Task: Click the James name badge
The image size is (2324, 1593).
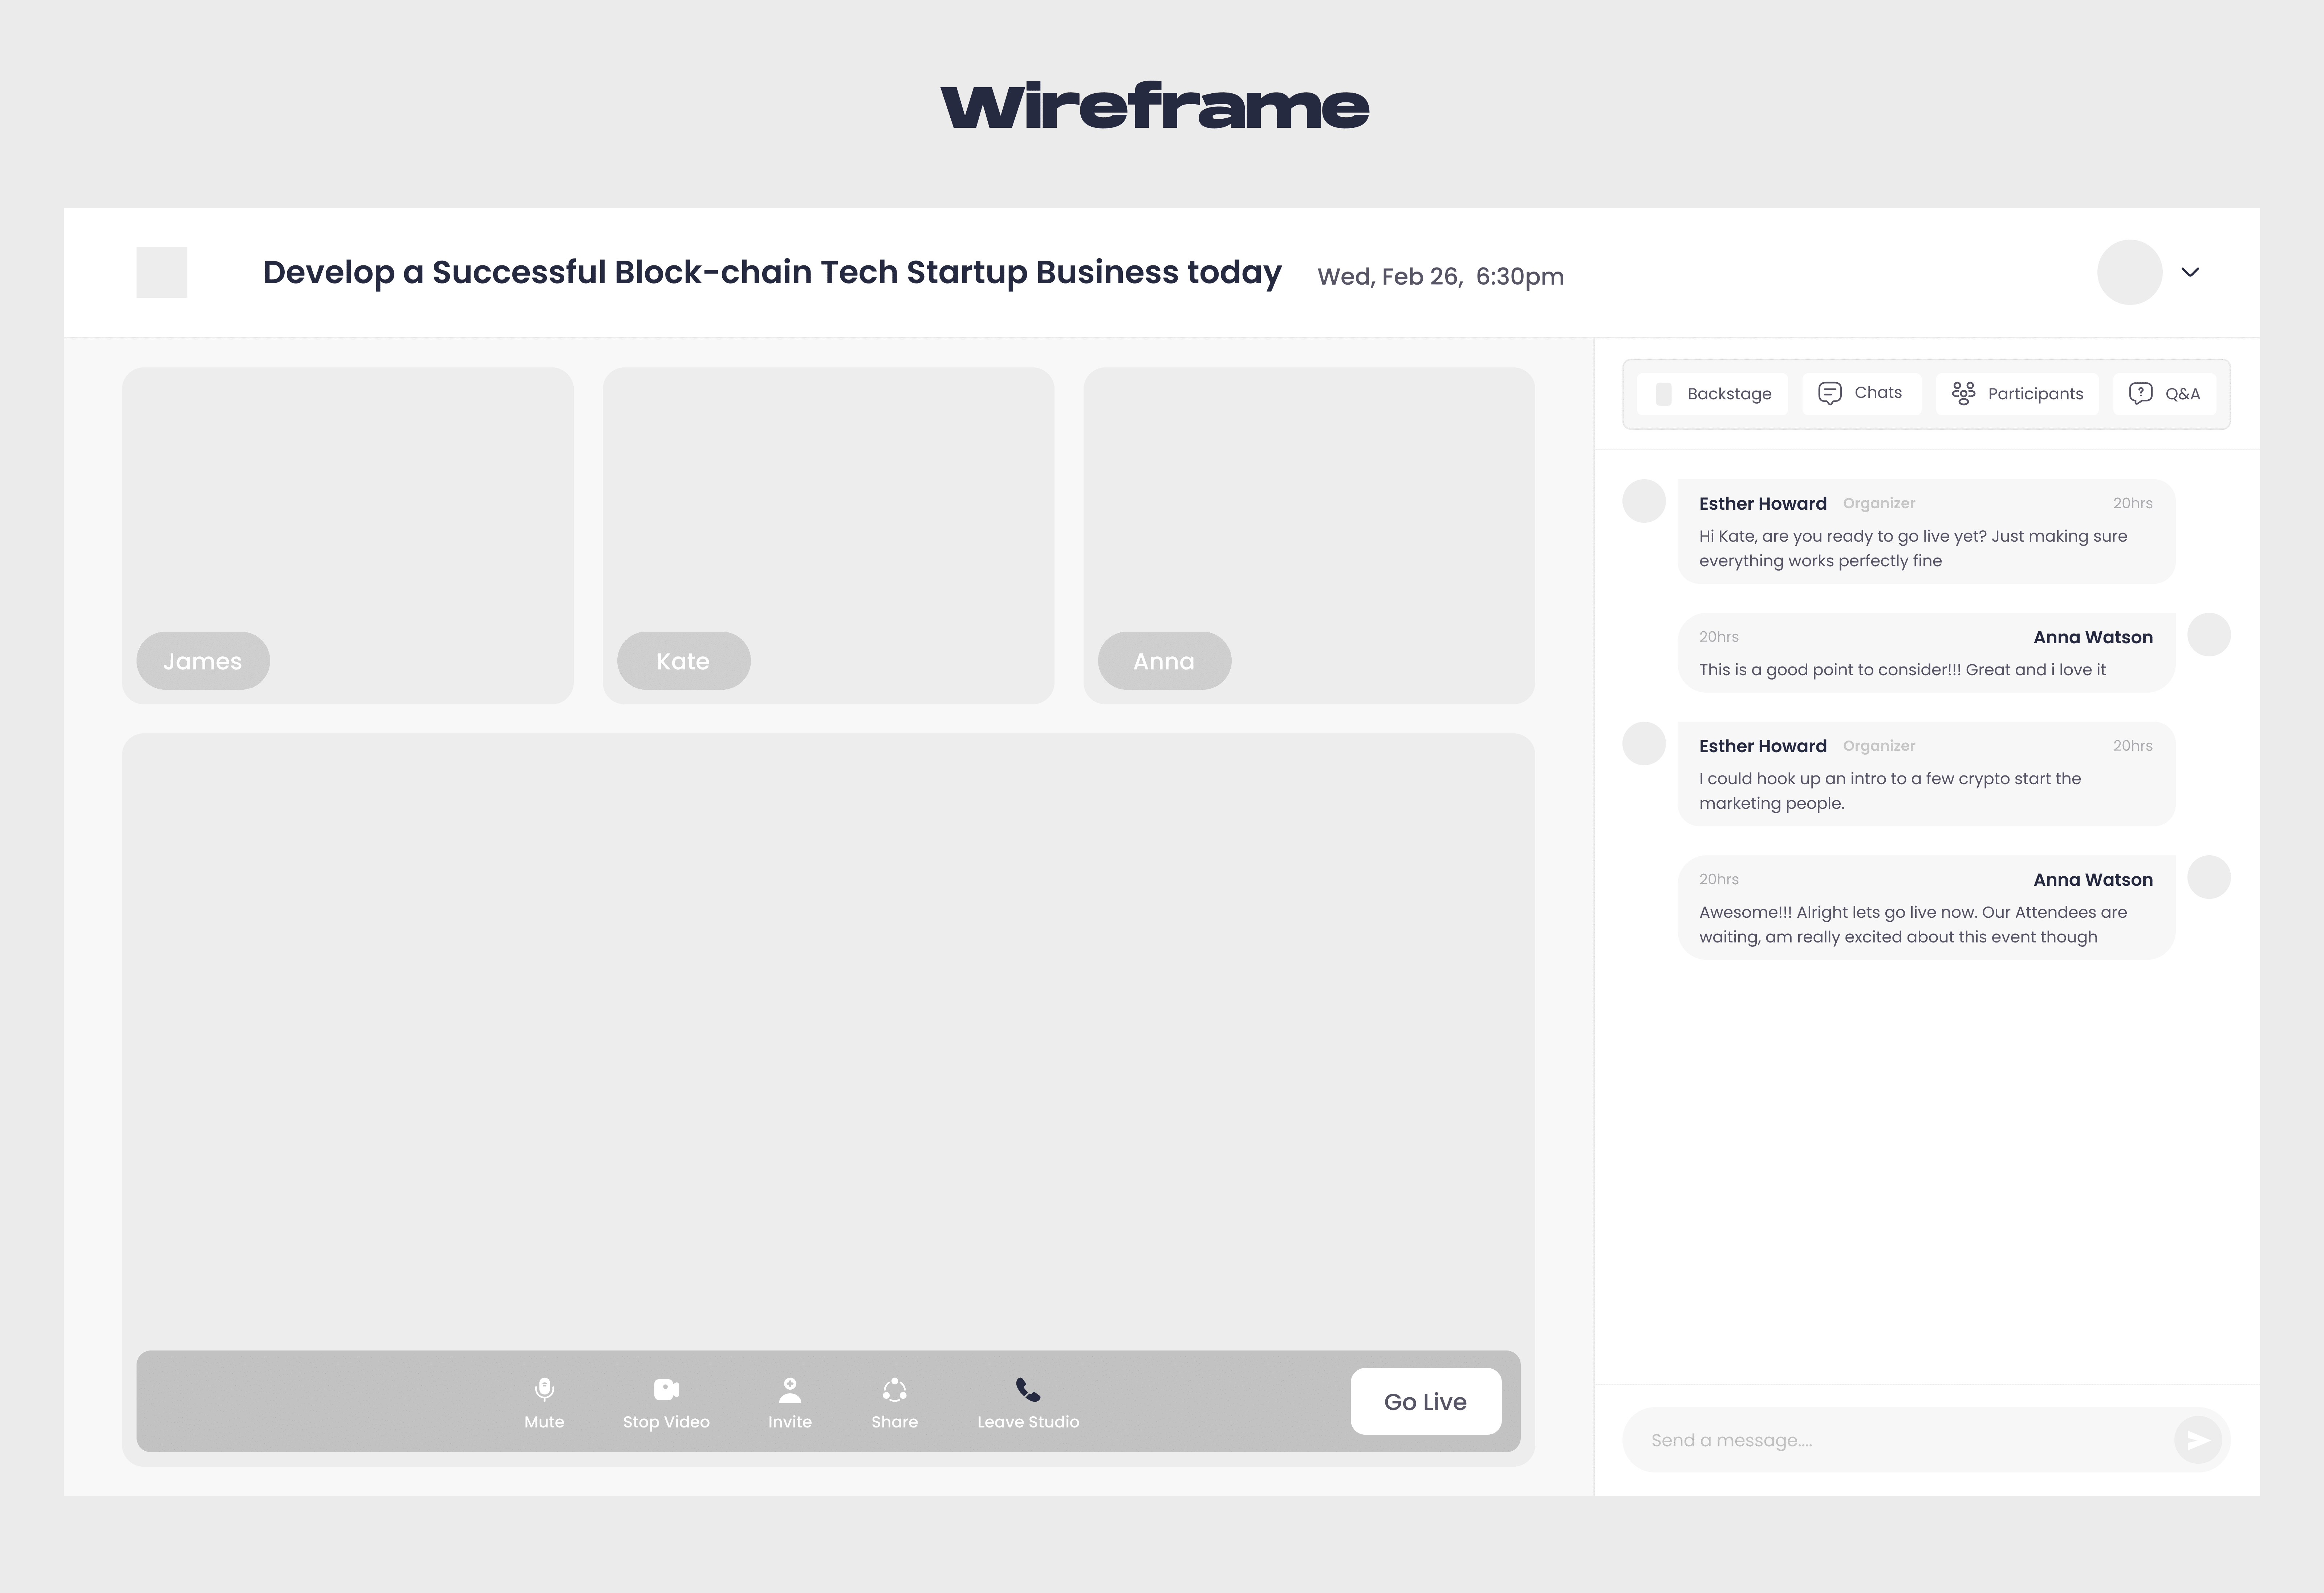Action: tap(203, 661)
